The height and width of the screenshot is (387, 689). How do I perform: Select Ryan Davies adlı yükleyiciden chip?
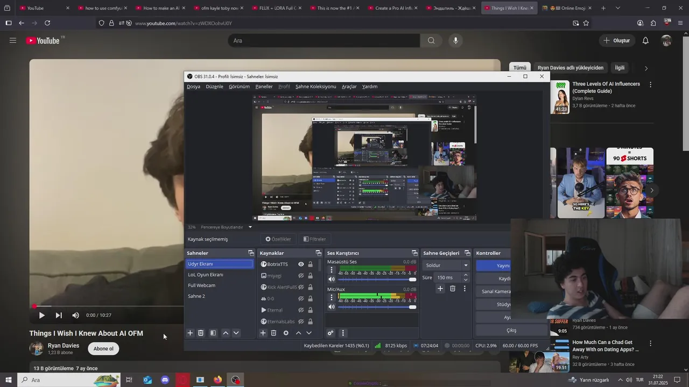click(571, 68)
